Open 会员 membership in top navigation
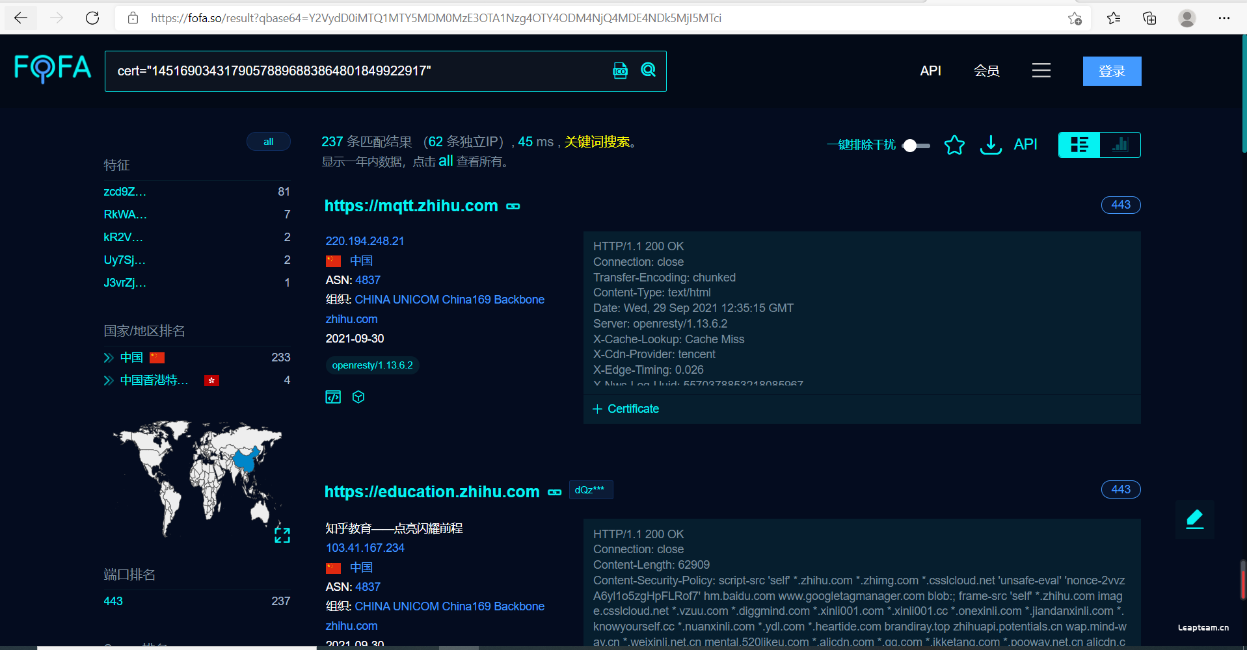This screenshot has height=650, width=1247. click(986, 70)
